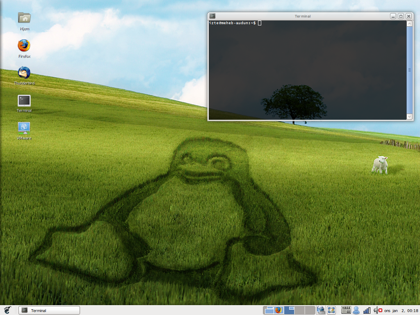Open the GNOME foot main menu

(x=7, y=310)
